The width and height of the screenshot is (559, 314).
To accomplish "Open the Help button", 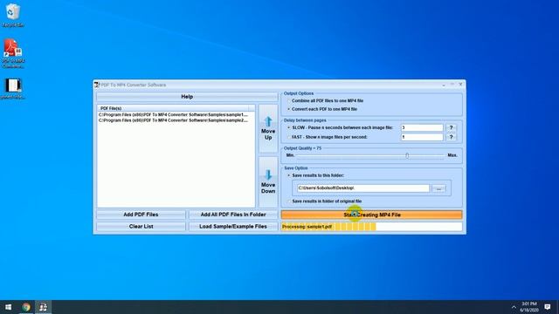I will tap(187, 97).
